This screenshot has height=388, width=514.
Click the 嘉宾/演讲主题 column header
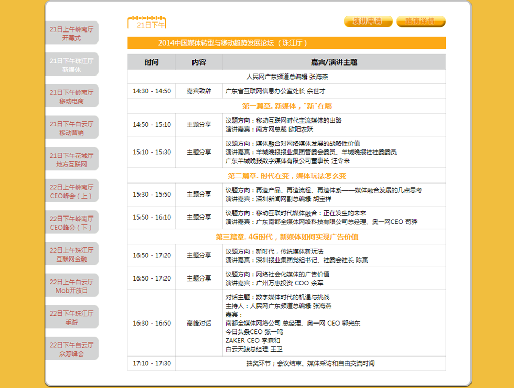click(x=334, y=62)
